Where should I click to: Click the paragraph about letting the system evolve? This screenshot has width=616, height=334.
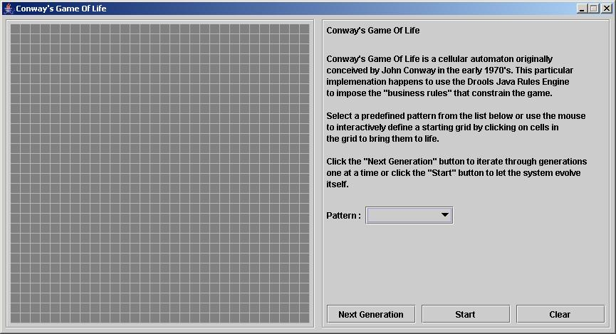456,173
